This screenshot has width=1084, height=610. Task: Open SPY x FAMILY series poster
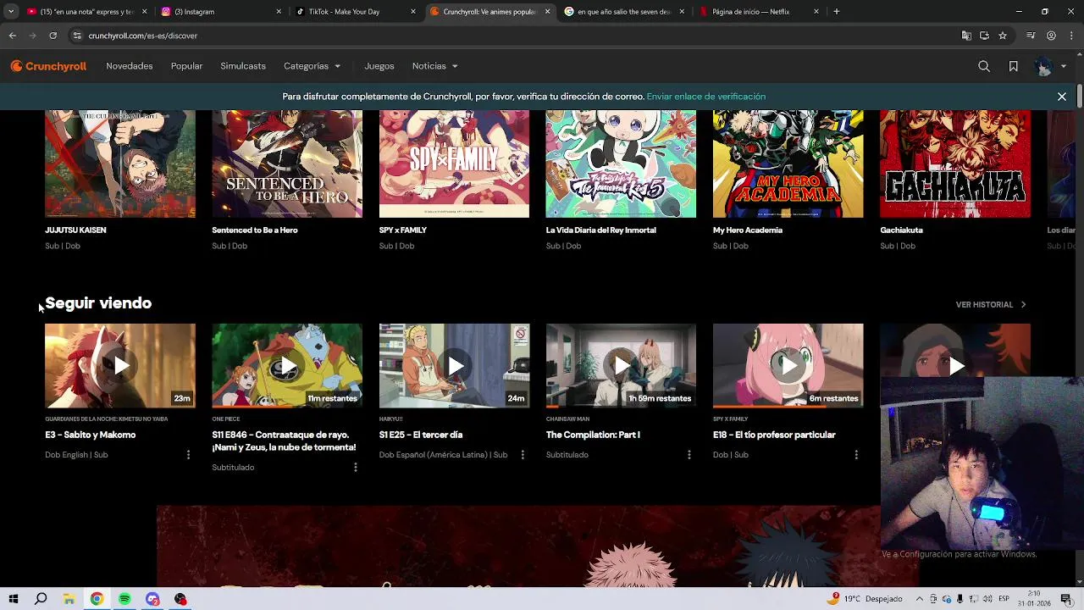[454, 164]
